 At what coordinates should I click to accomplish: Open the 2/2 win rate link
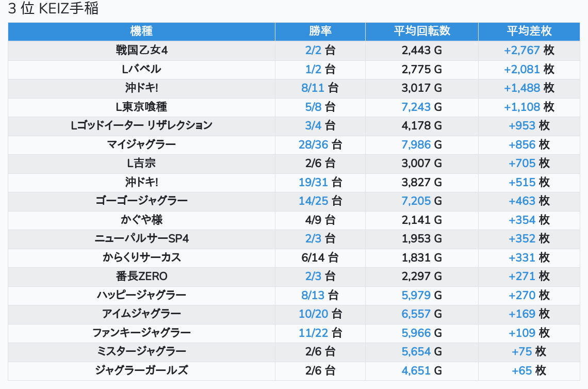point(313,50)
